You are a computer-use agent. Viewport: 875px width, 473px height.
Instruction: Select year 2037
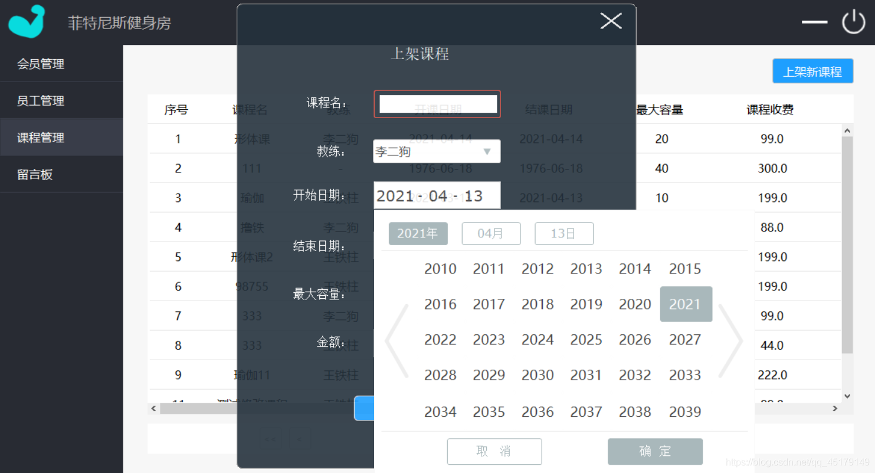click(586, 412)
